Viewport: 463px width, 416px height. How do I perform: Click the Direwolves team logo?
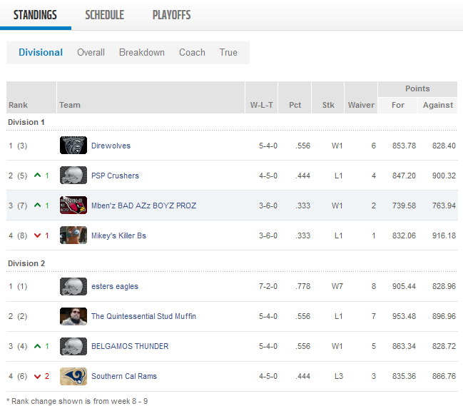point(73,146)
